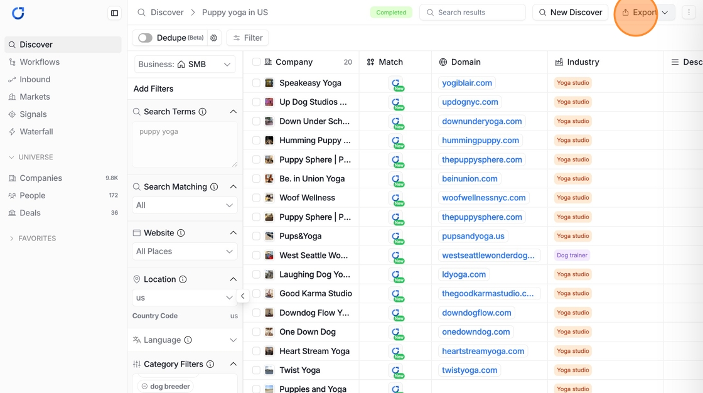Open the hummingpuppy.com domain link
This screenshot has width=703, height=393.
tap(480, 141)
